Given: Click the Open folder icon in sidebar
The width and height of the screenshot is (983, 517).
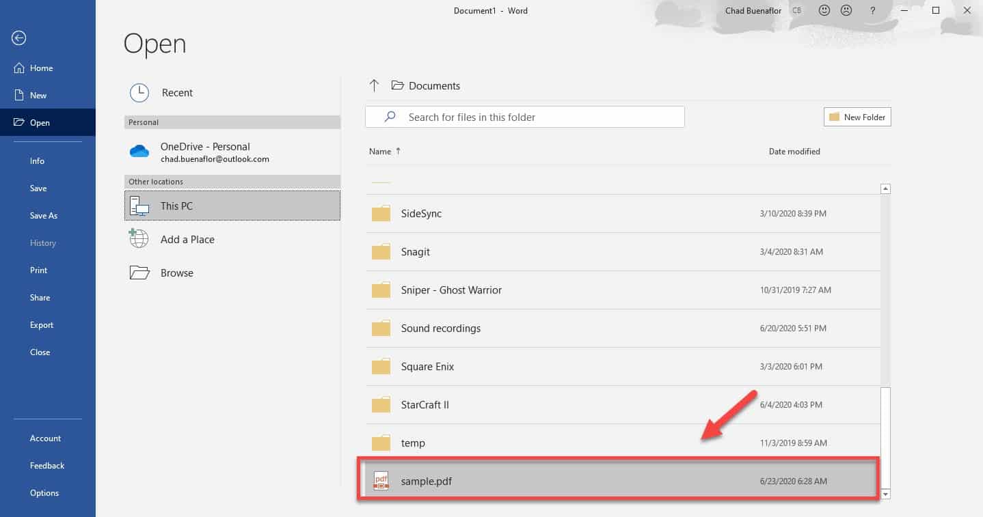Looking at the screenshot, I should coord(19,123).
